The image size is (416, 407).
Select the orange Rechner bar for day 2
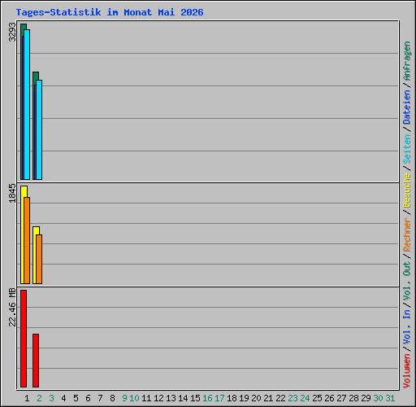39,259
